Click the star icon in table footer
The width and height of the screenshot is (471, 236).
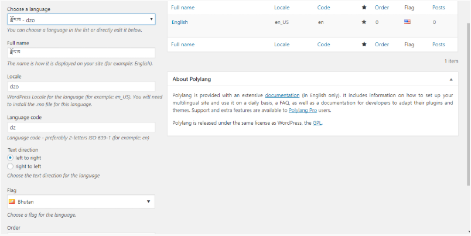(364, 45)
